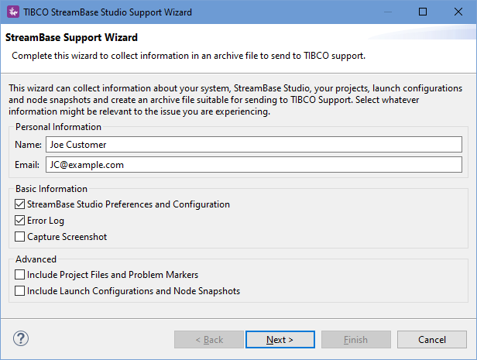Click the TIBCO StreamBase Studio title bar text

coord(109,12)
